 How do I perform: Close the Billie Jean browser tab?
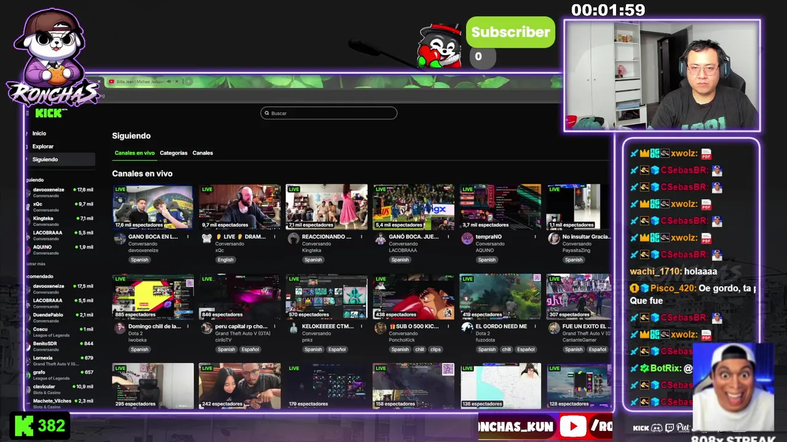(176, 82)
